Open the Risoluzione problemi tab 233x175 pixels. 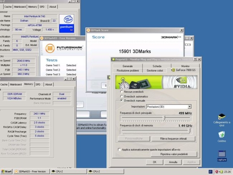[128, 70]
